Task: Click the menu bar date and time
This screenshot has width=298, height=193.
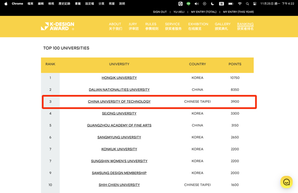Action: coord(277,4)
